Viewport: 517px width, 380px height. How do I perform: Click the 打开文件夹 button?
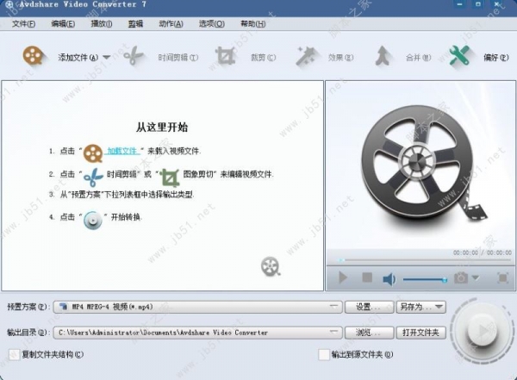pos(421,333)
